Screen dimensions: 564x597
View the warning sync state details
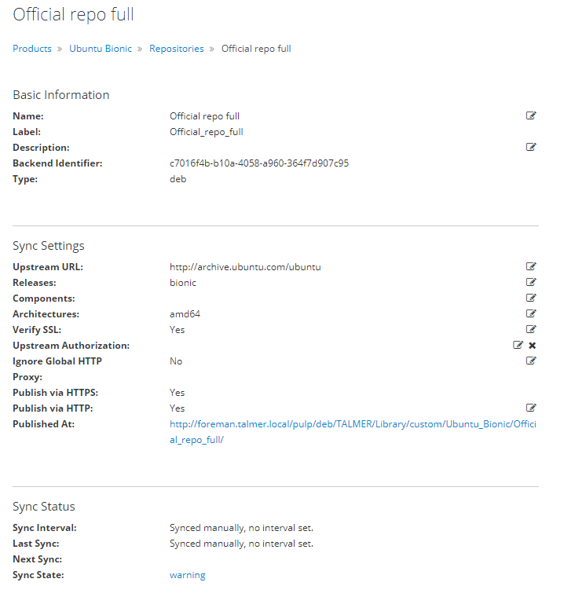[188, 575]
